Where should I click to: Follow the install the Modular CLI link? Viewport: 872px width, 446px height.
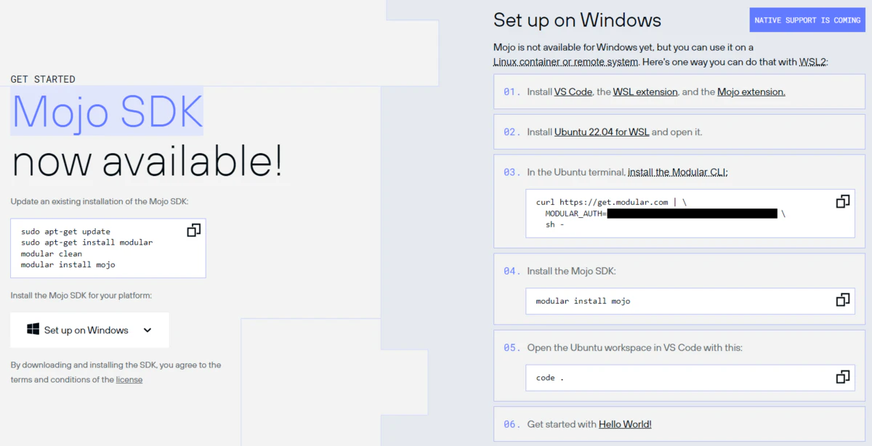click(677, 172)
